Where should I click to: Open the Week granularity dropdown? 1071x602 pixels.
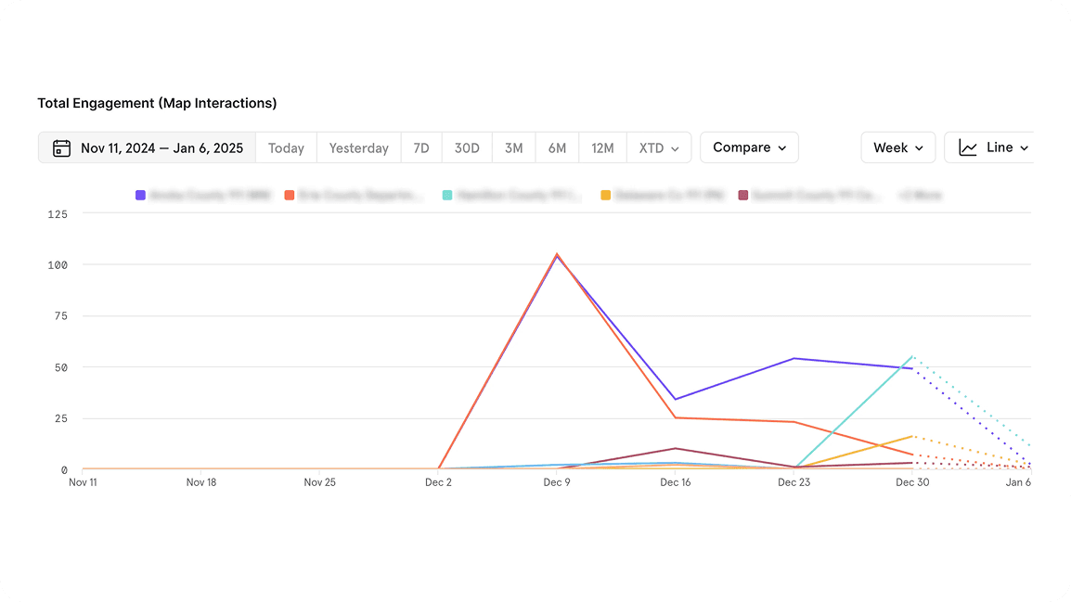(898, 147)
